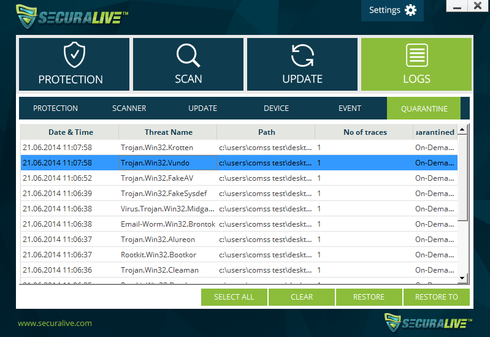Viewport: 490px width, 337px height.
Task: Minimize the SecuraLive window
Action: [457, 6]
